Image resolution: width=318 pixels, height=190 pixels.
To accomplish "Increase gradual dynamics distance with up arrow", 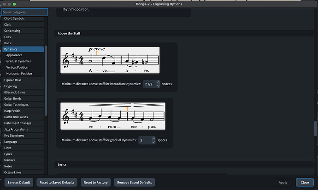I will click(x=153, y=138).
